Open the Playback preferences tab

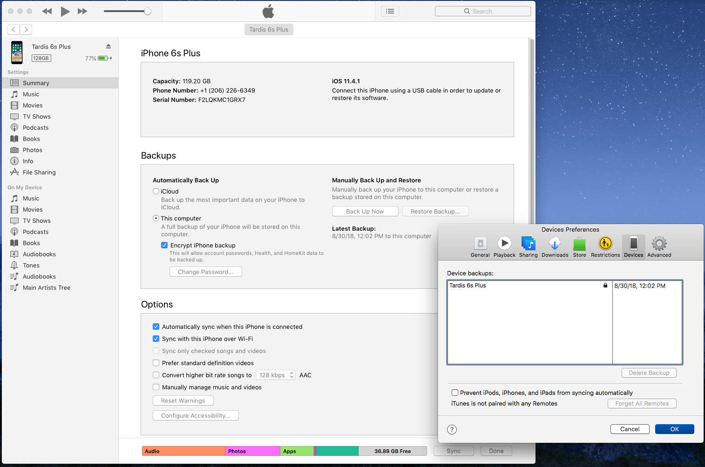click(x=504, y=247)
